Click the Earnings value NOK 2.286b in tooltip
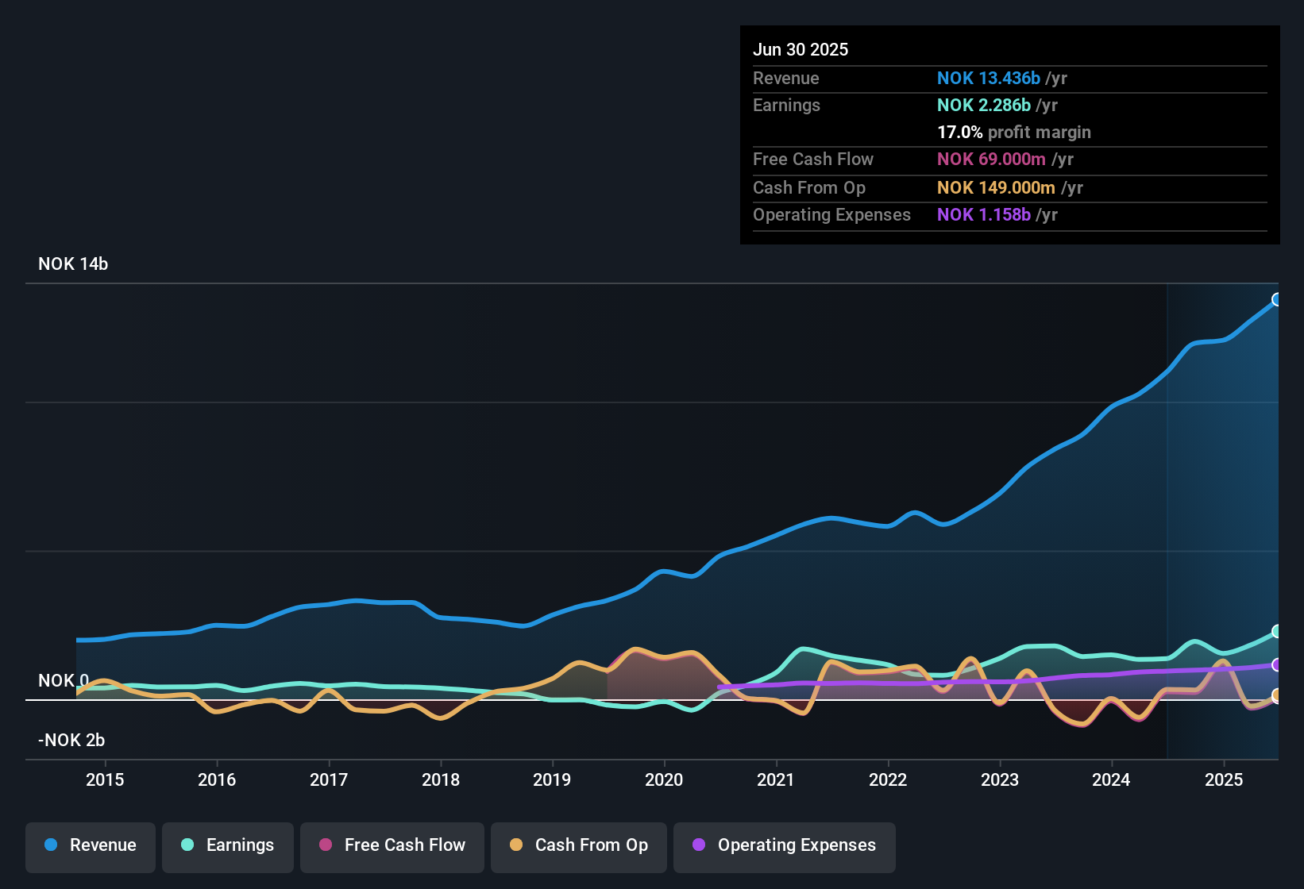This screenshot has height=889, width=1304. [983, 105]
